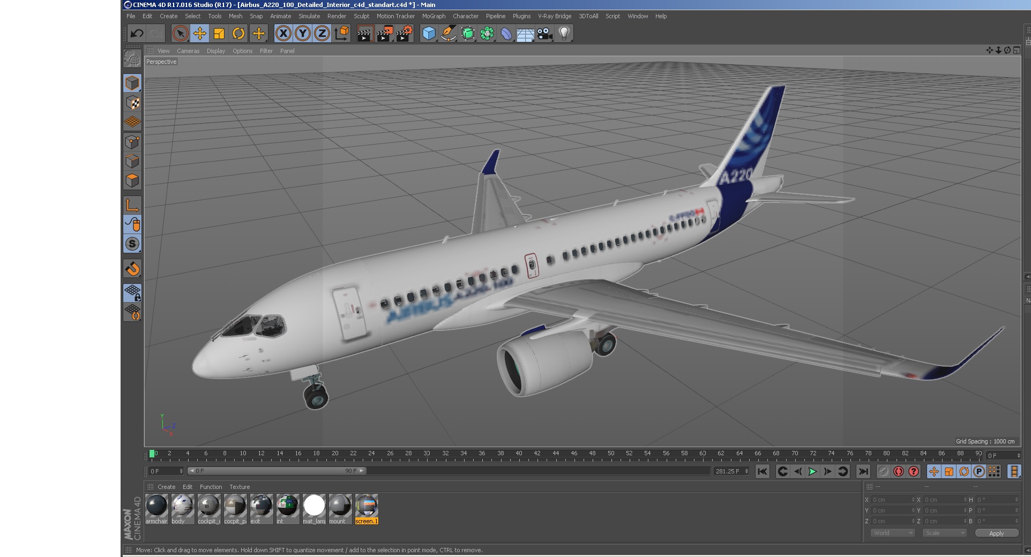Switch to Texture mode checkered icon

click(132, 103)
